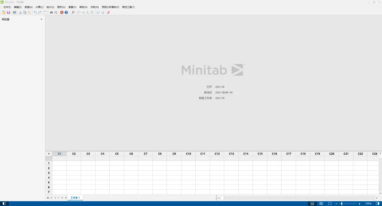
Task: Open the 数据(A) menu
Action: pos(29,7)
